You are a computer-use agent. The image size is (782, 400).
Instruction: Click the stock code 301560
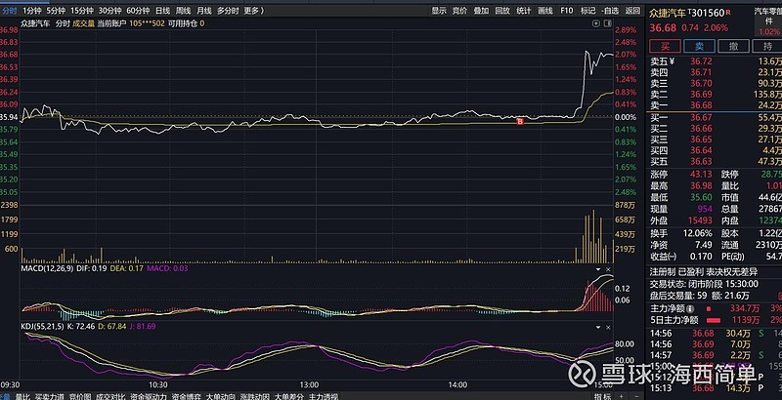pyautogui.click(x=708, y=13)
